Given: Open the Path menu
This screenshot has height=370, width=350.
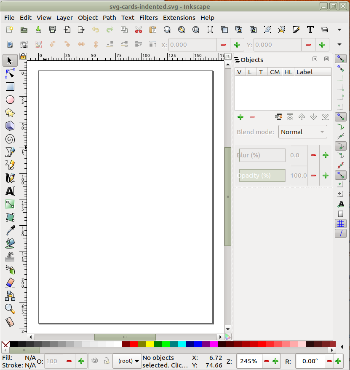Looking at the screenshot, I should (109, 18).
